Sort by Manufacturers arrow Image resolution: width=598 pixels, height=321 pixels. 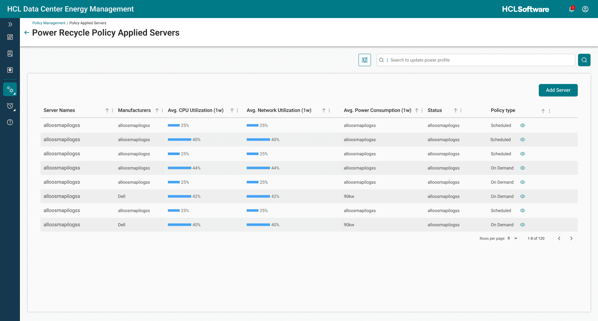point(157,111)
